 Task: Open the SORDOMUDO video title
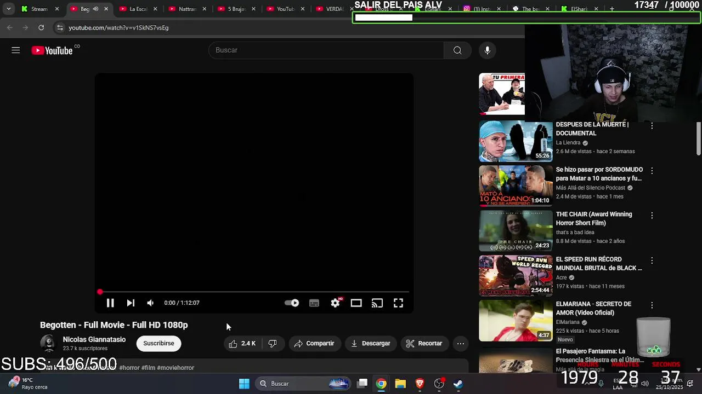click(x=599, y=174)
